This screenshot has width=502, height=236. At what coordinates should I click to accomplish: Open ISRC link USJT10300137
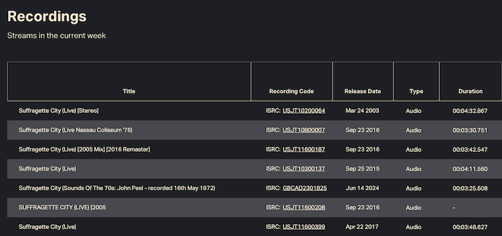click(x=304, y=169)
